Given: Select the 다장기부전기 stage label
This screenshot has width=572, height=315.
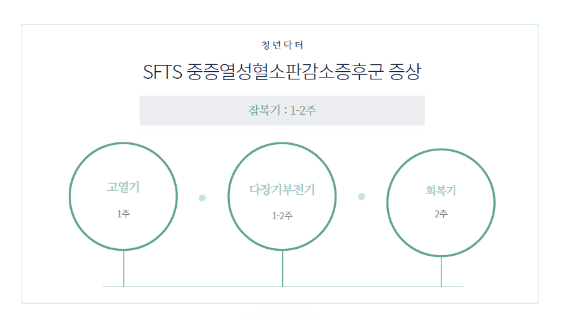Looking at the screenshot, I should 282,190.
